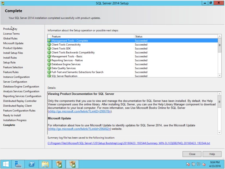
Task: Click the SQL Server setup icon in title bar
Action: click(3, 3)
